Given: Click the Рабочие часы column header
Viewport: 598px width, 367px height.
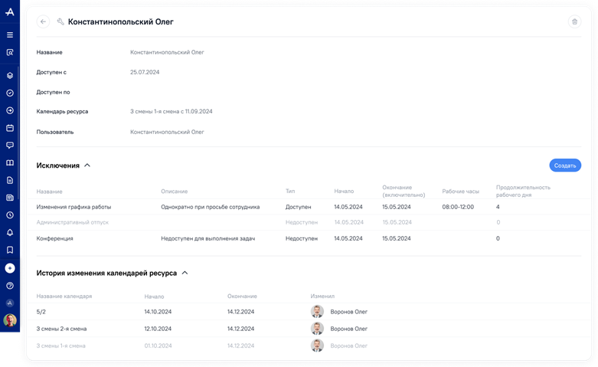Looking at the screenshot, I should point(460,191).
